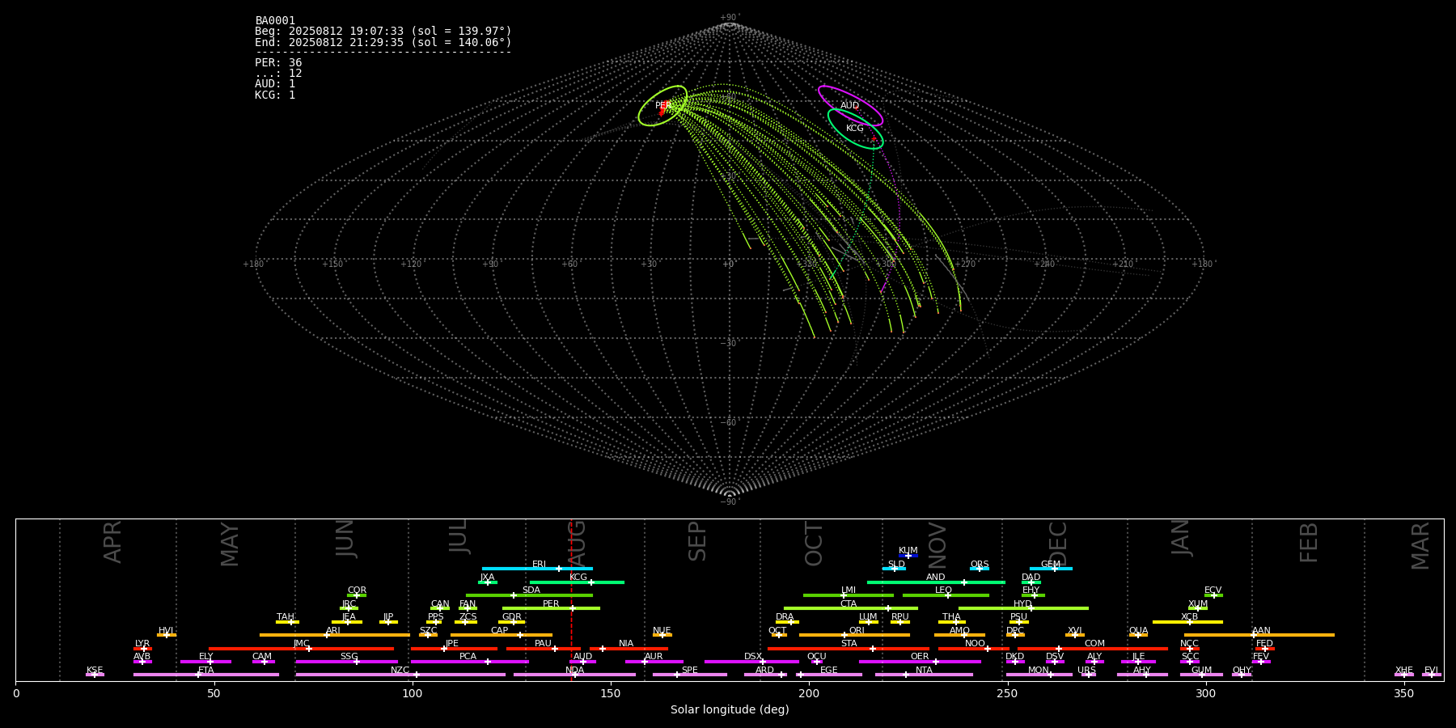Click the DSX purple shower bar
Viewport: 1456px width, 728px height.
[751, 662]
